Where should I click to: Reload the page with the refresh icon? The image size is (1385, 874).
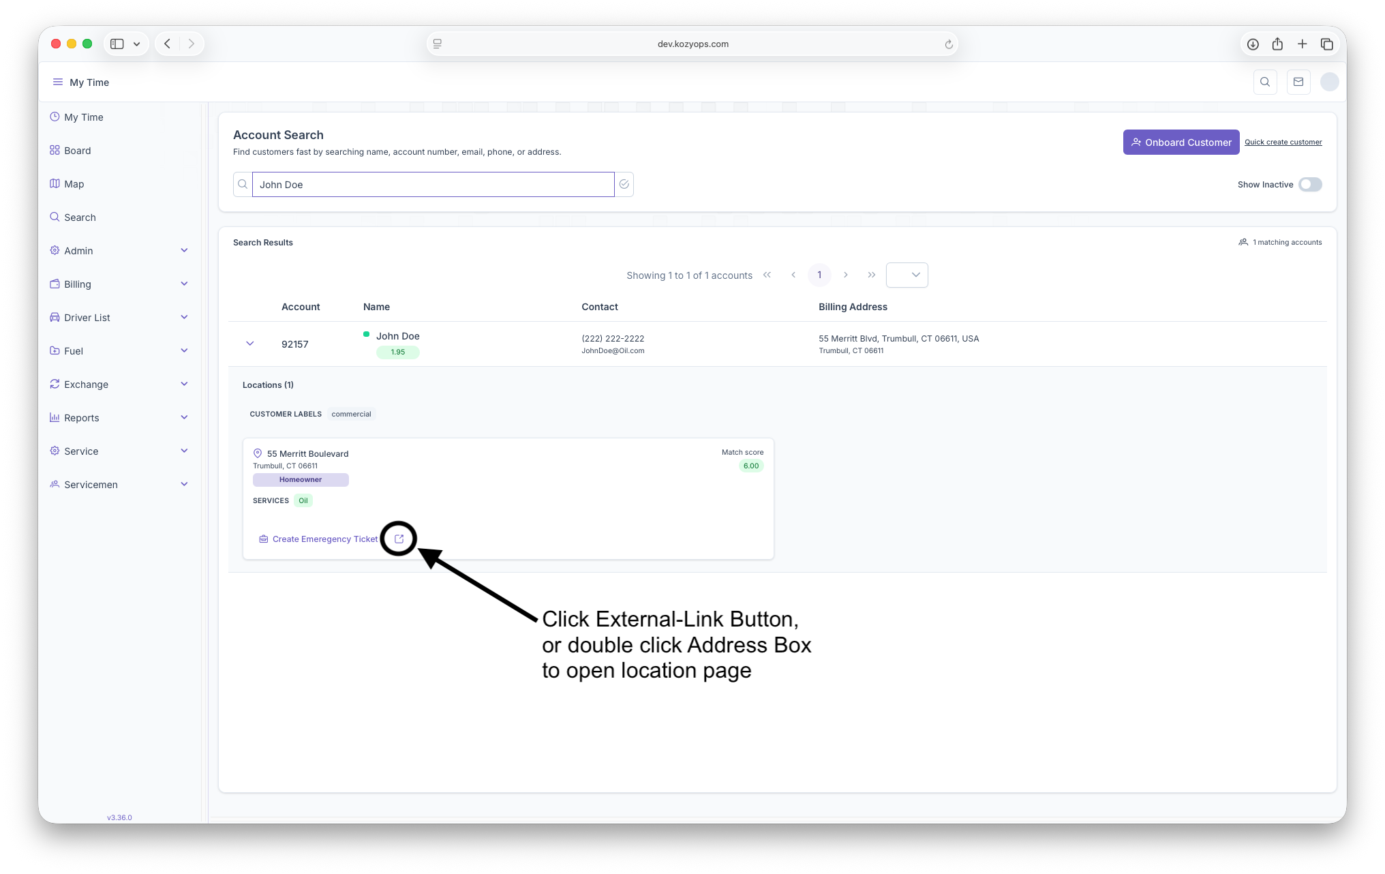click(x=948, y=44)
